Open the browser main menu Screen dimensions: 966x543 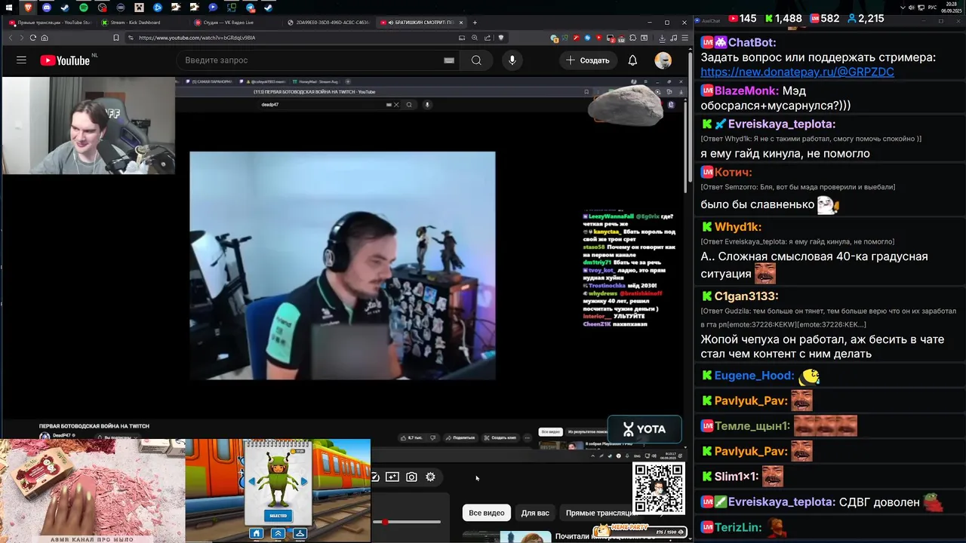(683, 38)
